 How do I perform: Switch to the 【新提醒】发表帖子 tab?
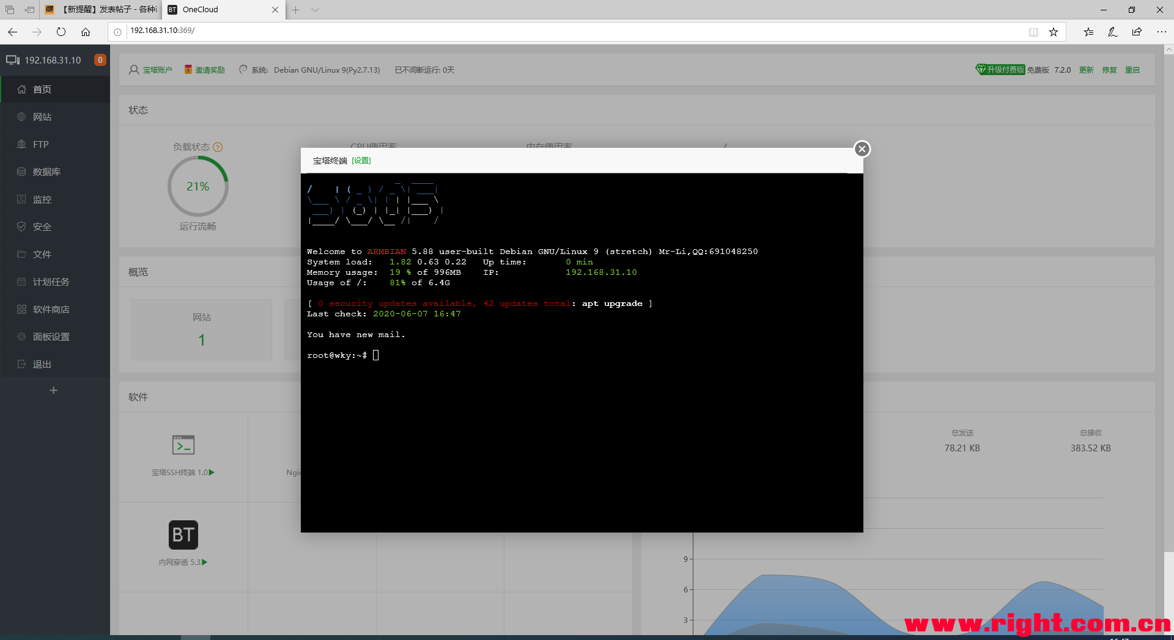(x=101, y=10)
